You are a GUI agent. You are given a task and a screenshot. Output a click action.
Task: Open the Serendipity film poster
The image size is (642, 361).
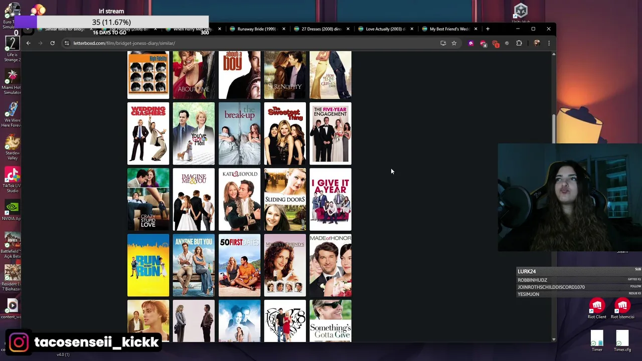click(x=285, y=75)
